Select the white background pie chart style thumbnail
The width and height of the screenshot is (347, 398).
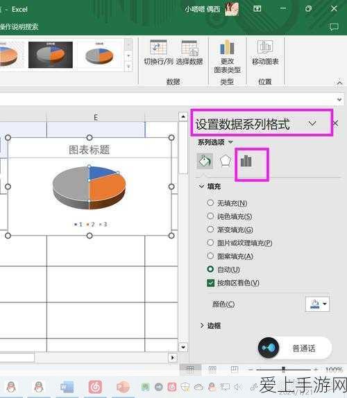pos(99,55)
